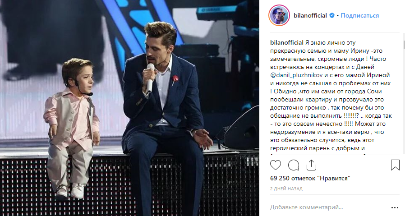
Task: Open bilanofficial profile from the header username
Action: click(x=310, y=15)
